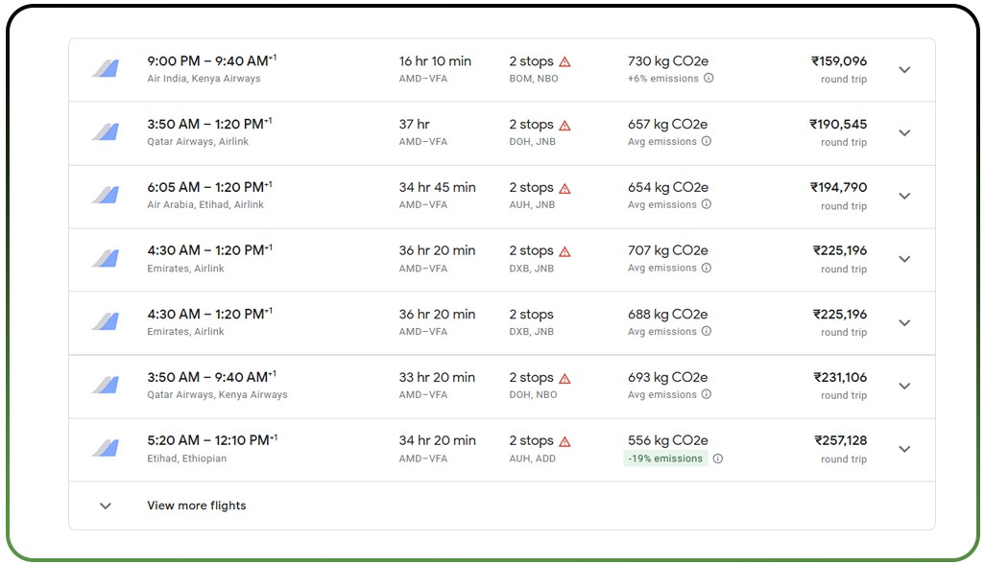Expand the Air India flight details
Screen dimensions: 985x565
click(x=904, y=70)
